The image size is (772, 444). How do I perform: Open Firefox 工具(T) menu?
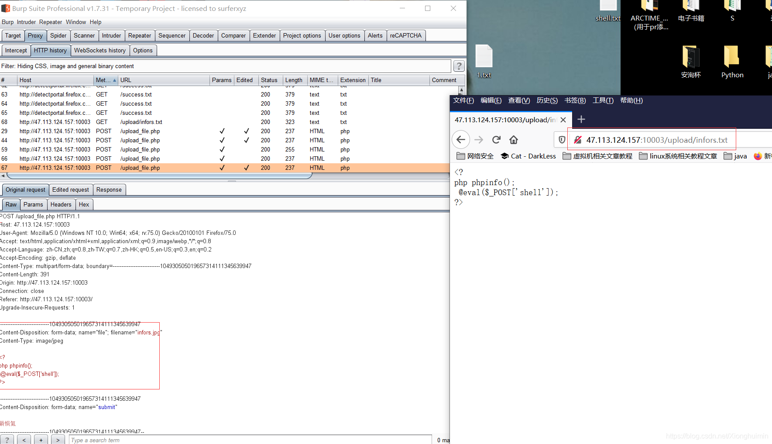click(603, 100)
